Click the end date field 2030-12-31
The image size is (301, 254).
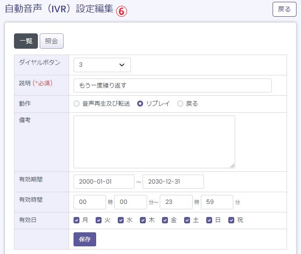[x=173, y=182]
